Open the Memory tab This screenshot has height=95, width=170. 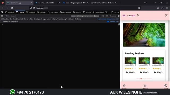pyautogui.click(x=77, y=12)
